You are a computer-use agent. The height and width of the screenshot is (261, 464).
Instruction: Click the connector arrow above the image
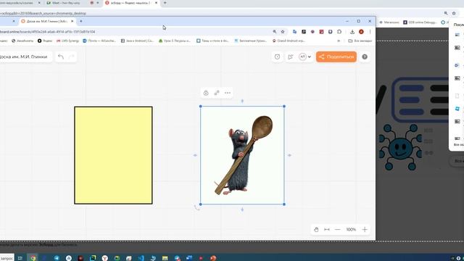click(x=242, y=101)
